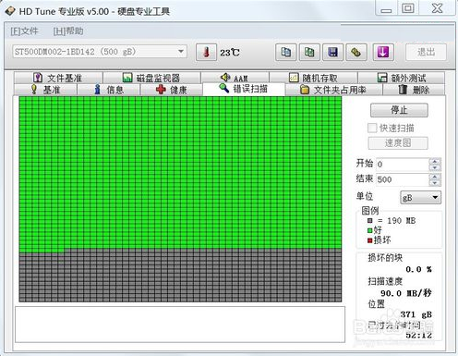Viewport: 458px width, 356px height.
Task: Click the copy text to clipboard icon
Action: pos(286,52)
